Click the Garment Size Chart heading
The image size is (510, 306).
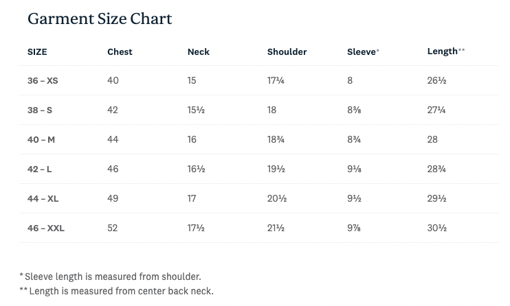[x=100, y=19]
